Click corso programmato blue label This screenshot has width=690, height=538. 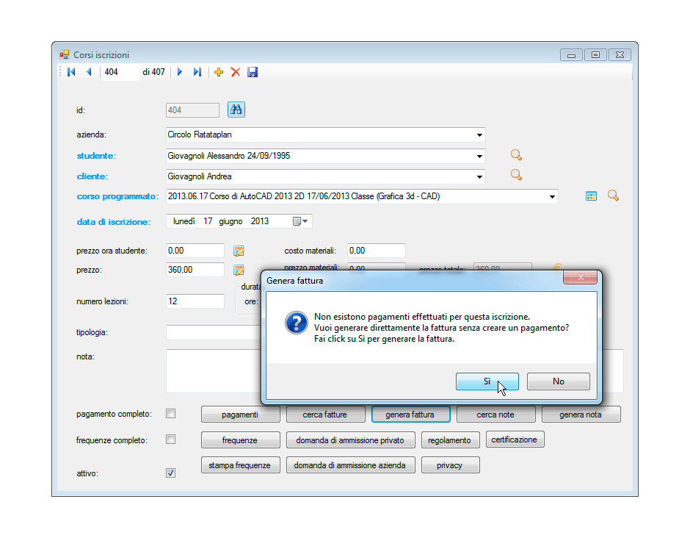pos(117,196)
